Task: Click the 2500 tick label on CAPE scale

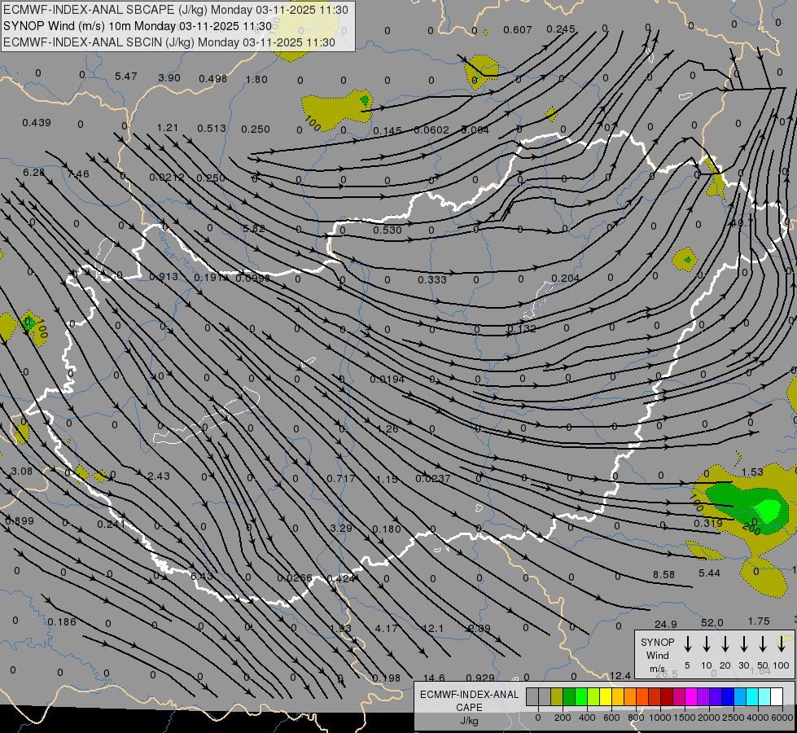Action: pos(733,718)
